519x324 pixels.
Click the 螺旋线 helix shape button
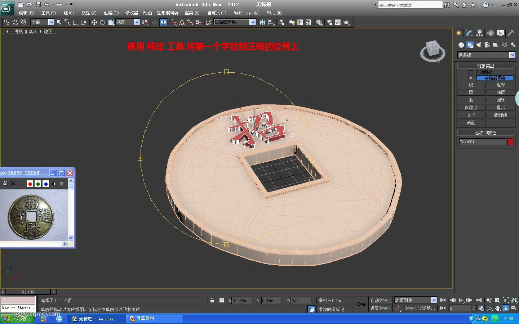point(501,115)
